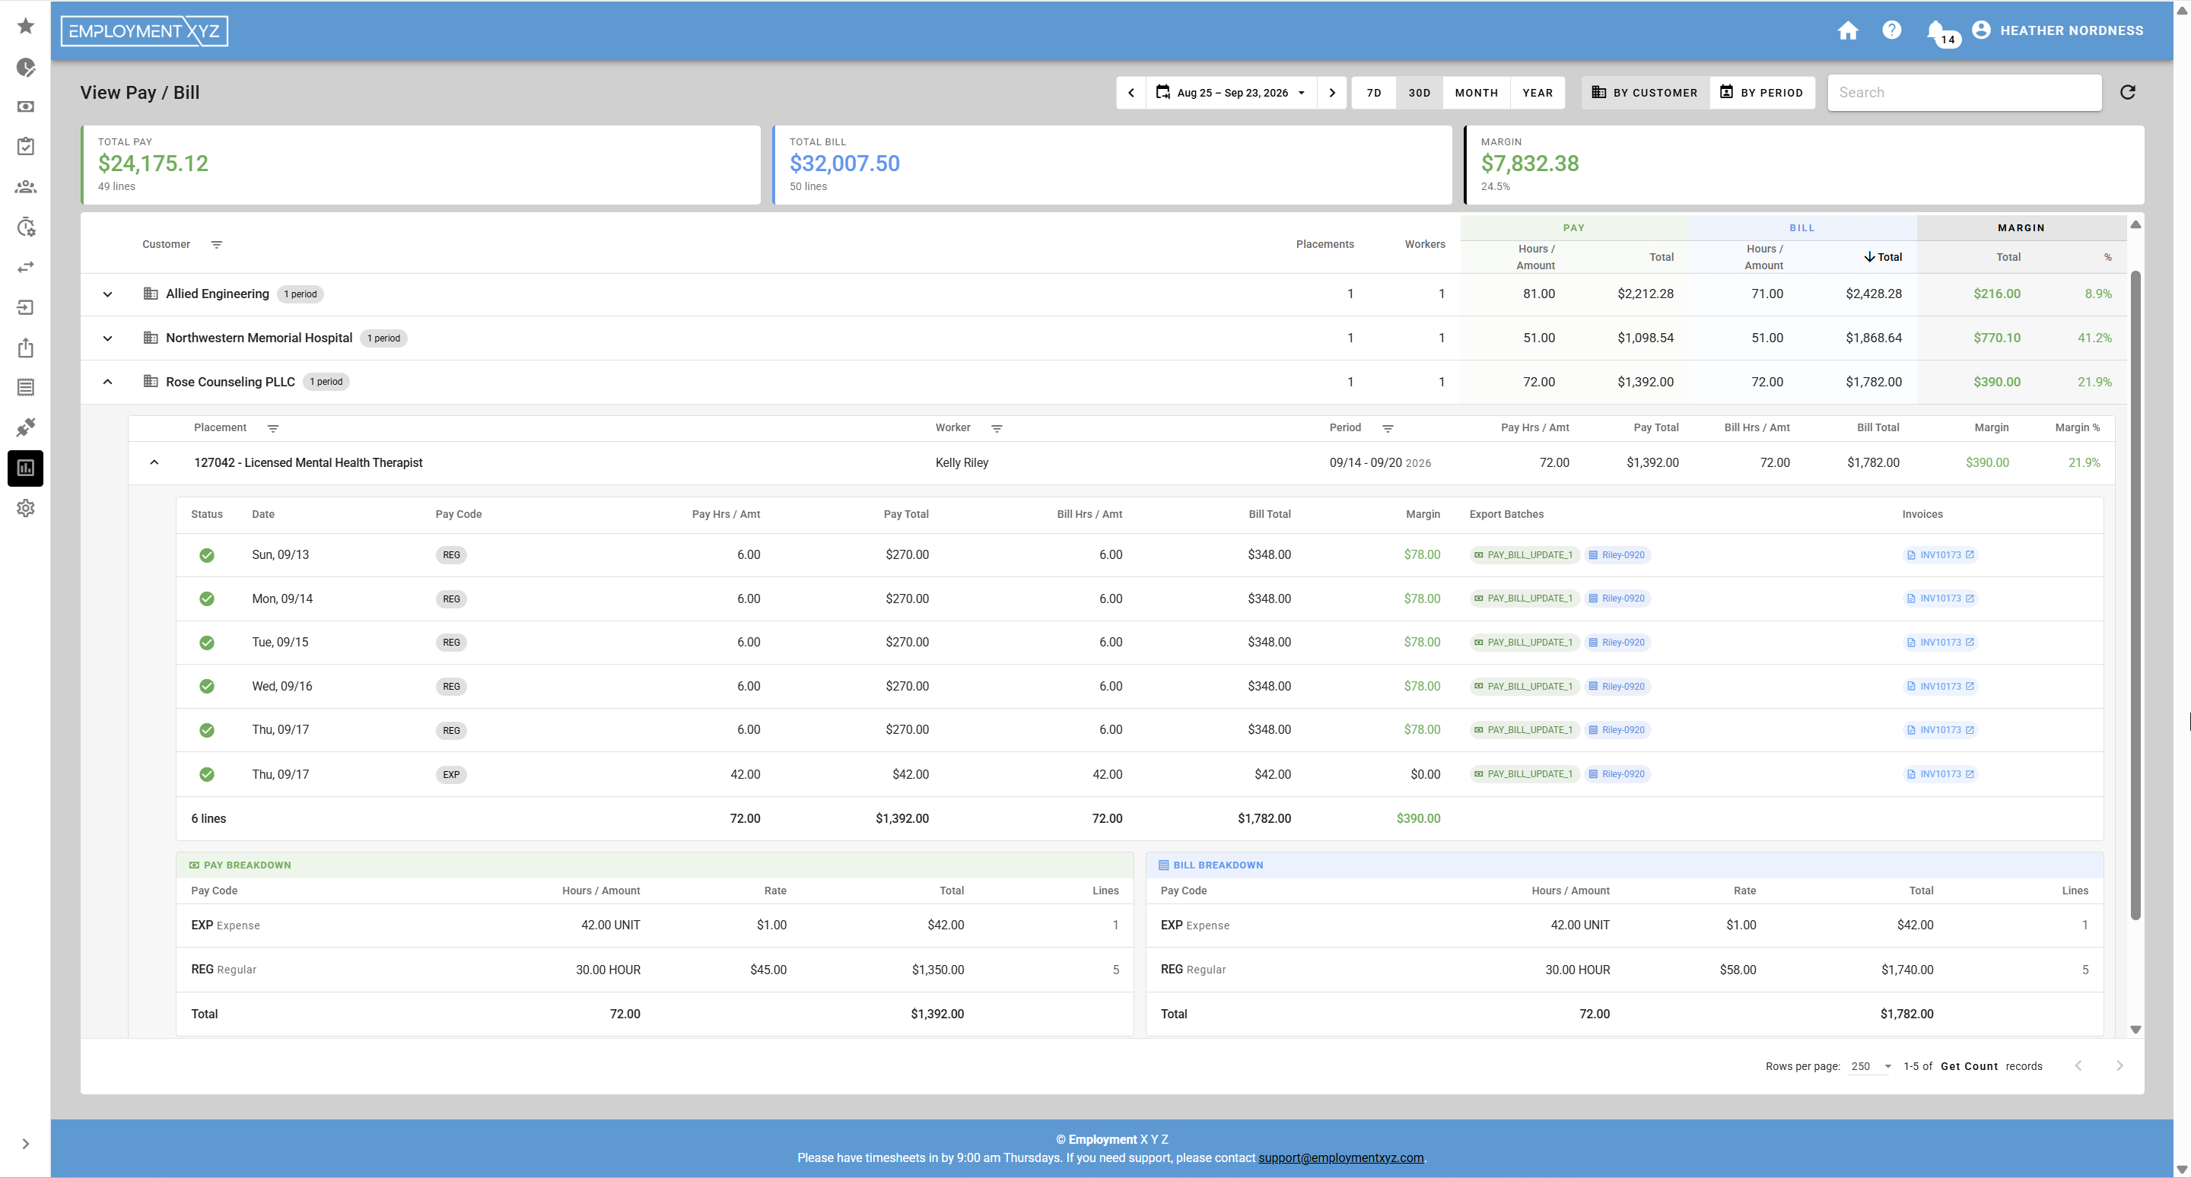Select the 30D range option
This screenshot has width=2191, height=1178.
[x=1420, y=93]
